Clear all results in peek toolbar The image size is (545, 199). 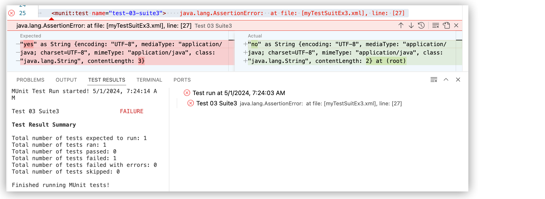pyautogui.click(x=436, y=25)
